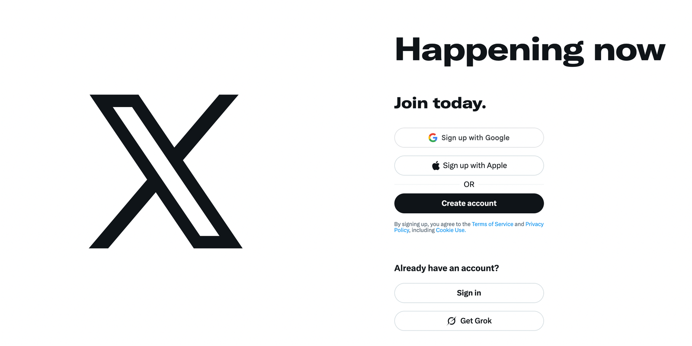
Task: Open the Terms of Service link
Action: (x=492, y=224)
